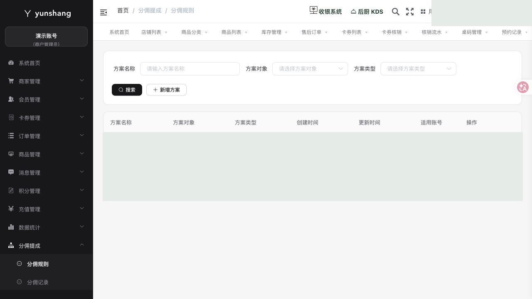Expand the 订单管理 sidebar menu
This screenshot has height=299, width=532.
tap(47, 136)
